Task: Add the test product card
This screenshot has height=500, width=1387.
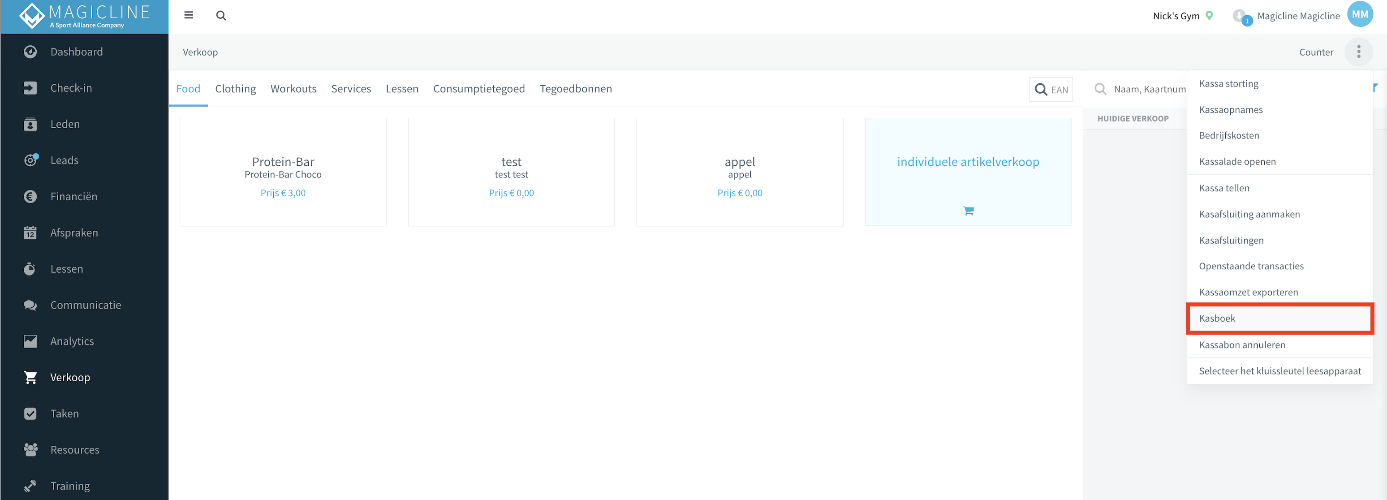Action: tap(511, 172)
